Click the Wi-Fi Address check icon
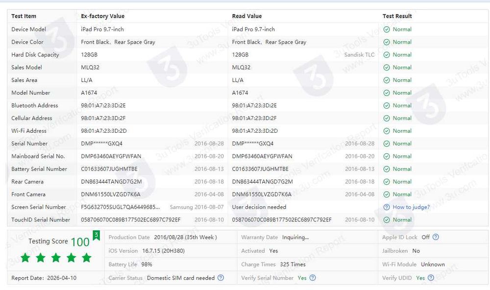 click(387, 131)
